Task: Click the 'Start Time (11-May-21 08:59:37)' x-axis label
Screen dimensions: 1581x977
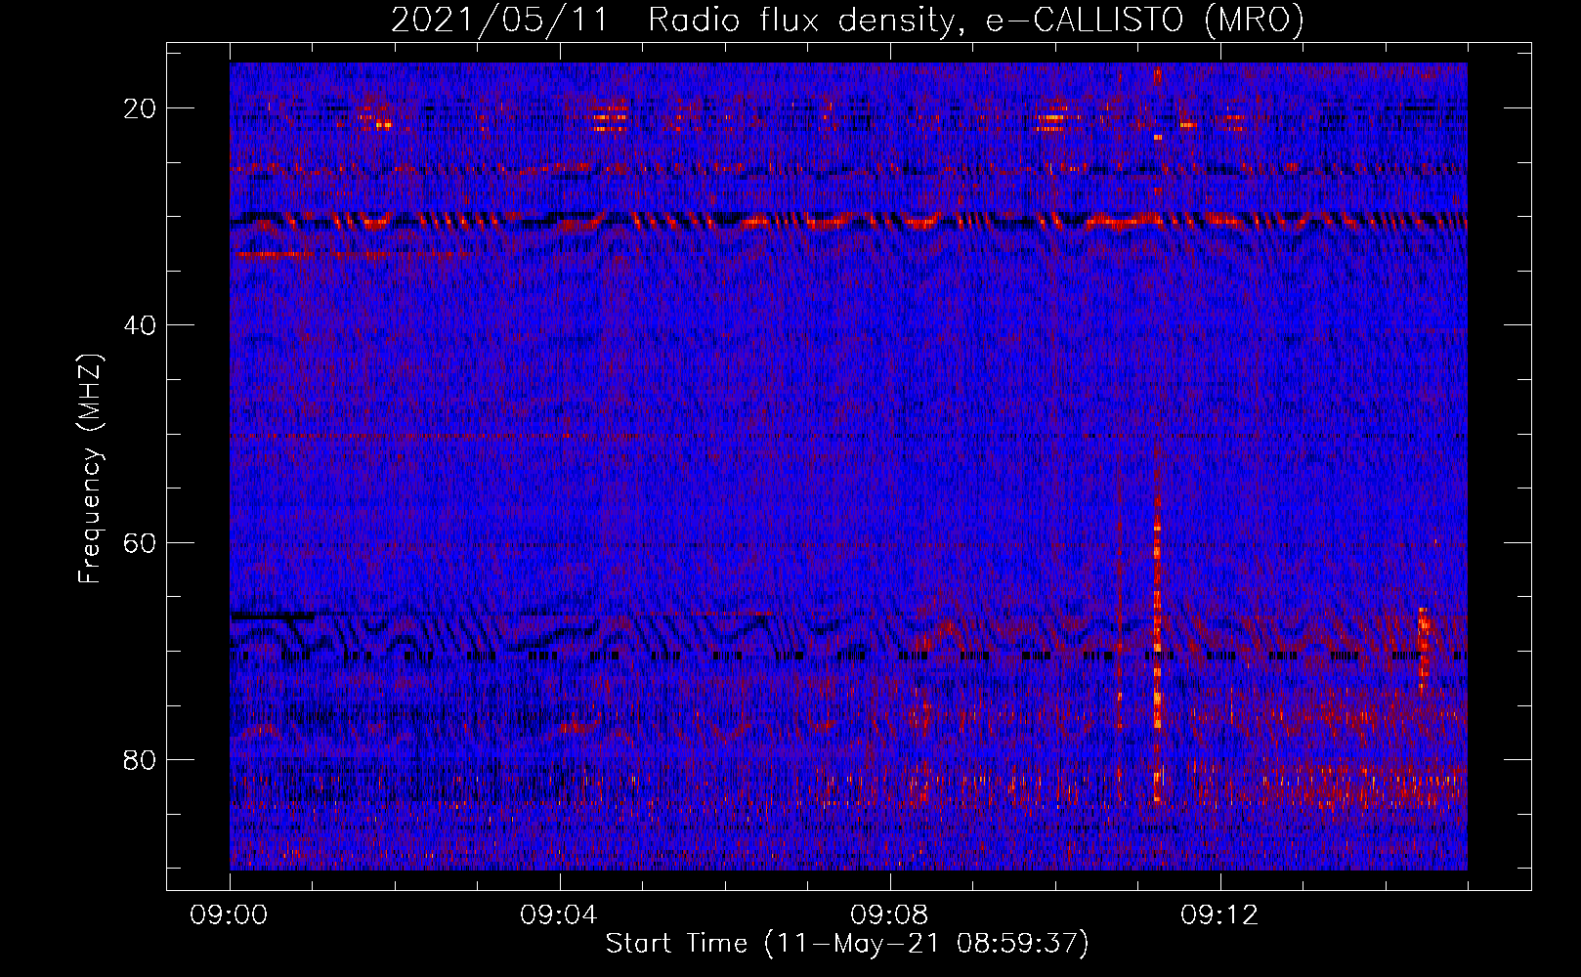Action: pos(847,944)
